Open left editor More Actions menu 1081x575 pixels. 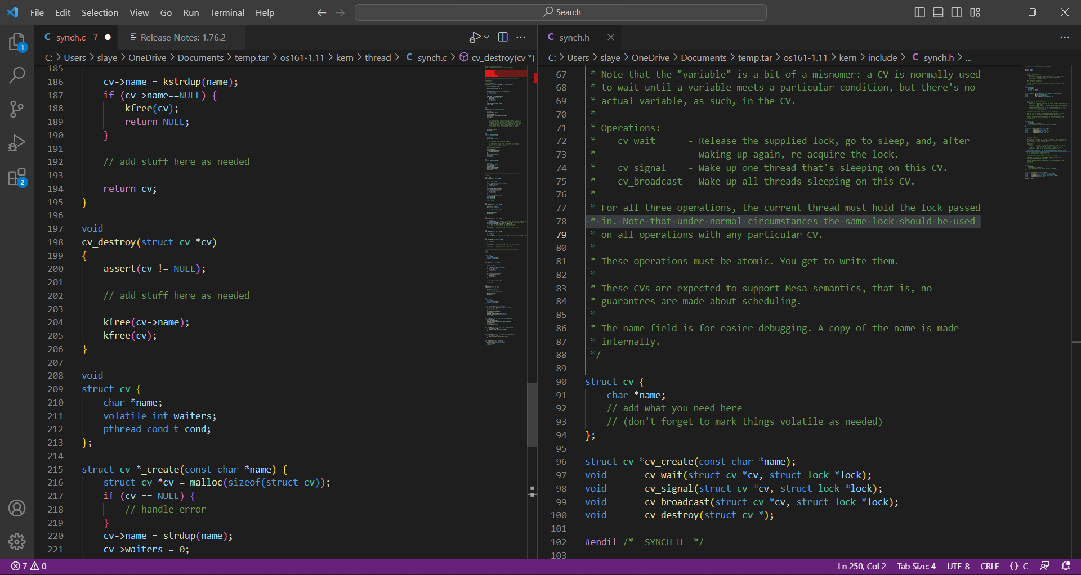coord(521,37)
